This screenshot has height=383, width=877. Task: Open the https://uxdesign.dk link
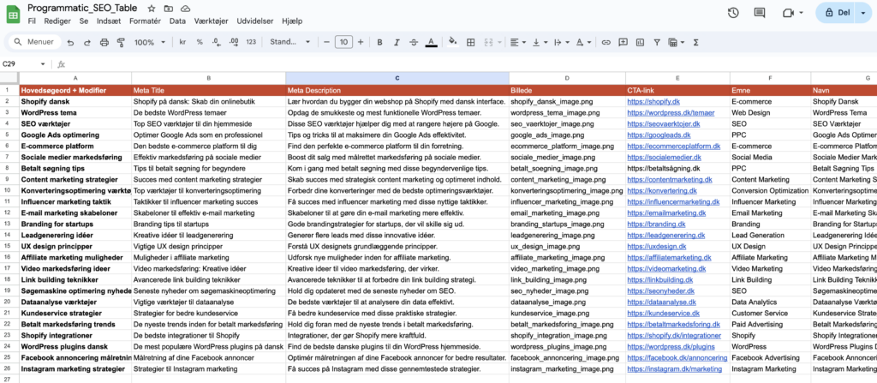pyautogui.click(x=657, y=247)
